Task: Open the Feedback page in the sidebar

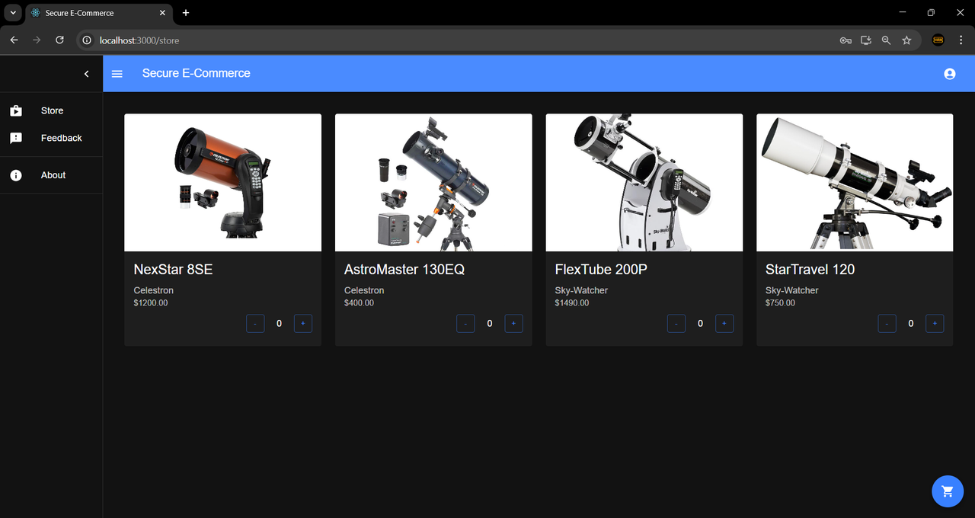Action: 52,138
